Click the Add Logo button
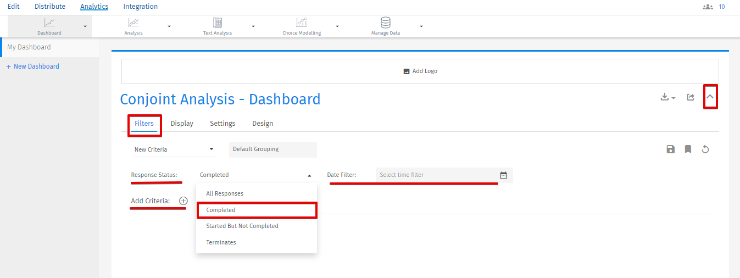The image size is (740, 278). point(420,71)
